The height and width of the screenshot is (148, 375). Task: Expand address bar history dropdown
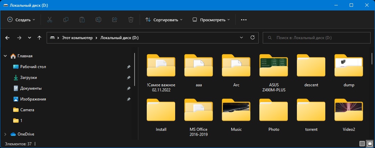point(241,38)
